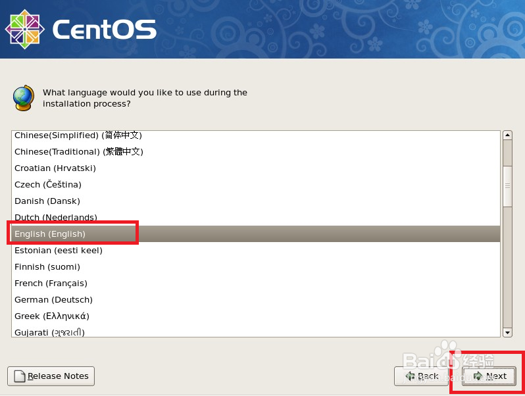Click the language list scrollbar thumb
The width and height of the screenshot is (525, 396).
[x=508, y=186]
